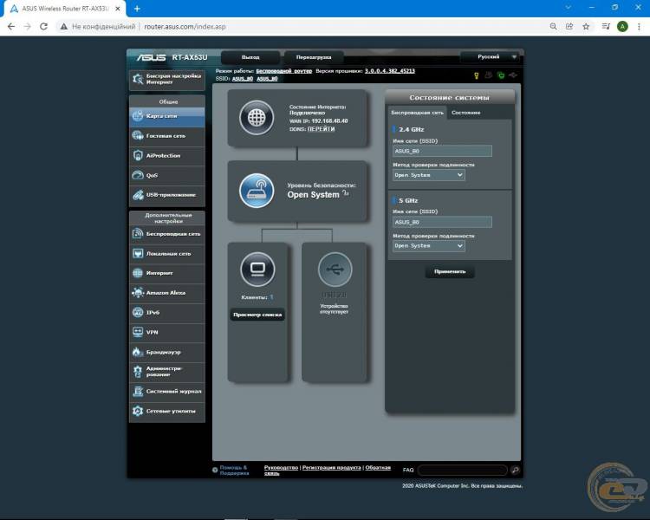
Task: Click the Беспроводная сеть sidebar icon
Action: (138, 234)
